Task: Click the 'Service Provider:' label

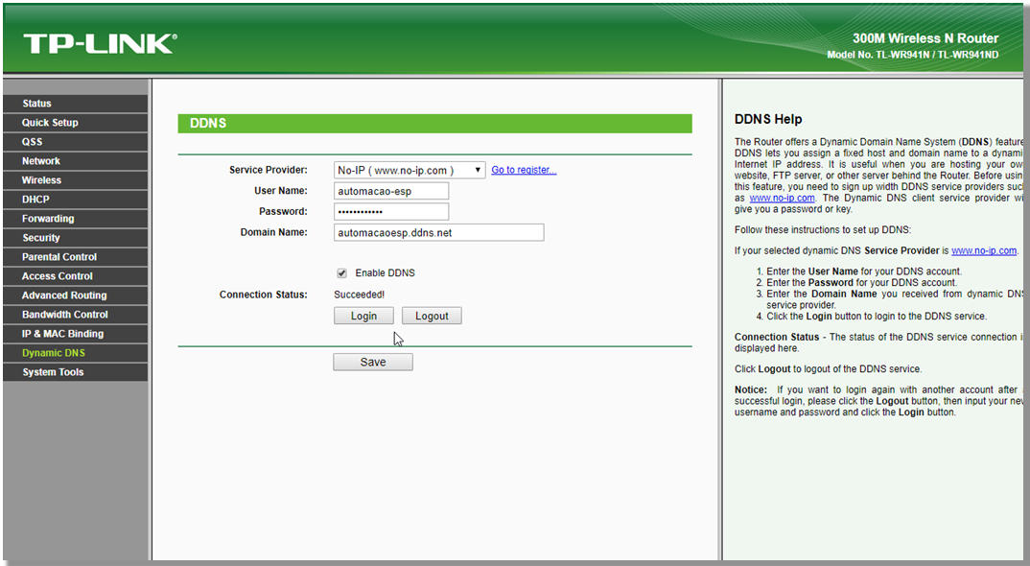Action: [268, 170]
